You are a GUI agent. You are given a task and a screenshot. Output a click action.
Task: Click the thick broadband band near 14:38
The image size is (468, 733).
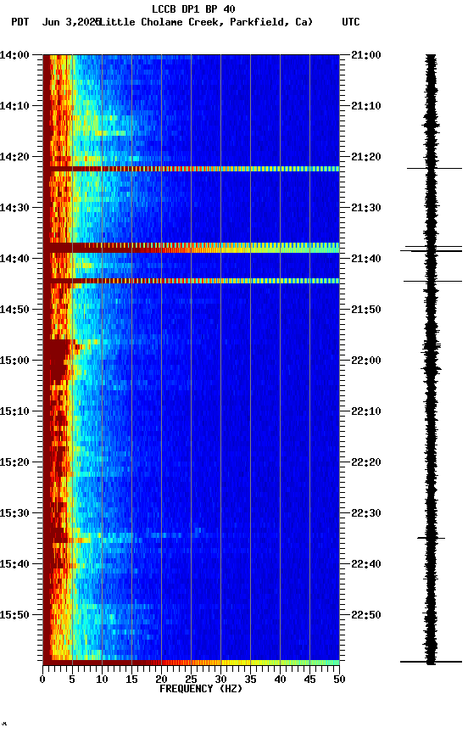tap(191, 248)
